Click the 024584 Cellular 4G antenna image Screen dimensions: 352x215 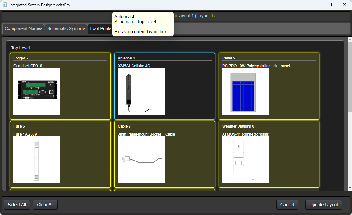click(x=141, y=92)
